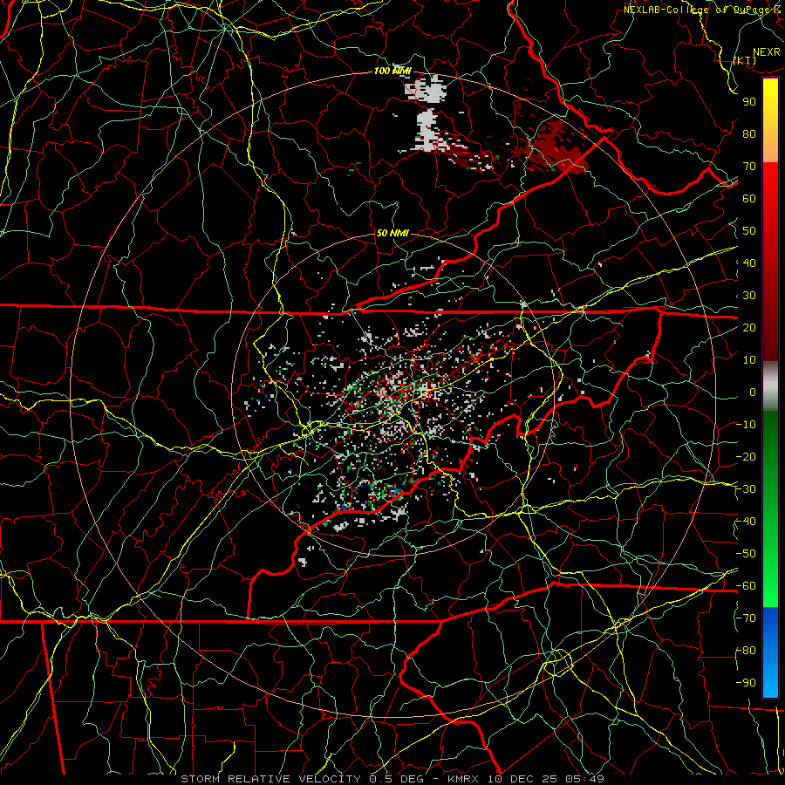Viewport: 785px width, 785px height.
Task: Select the positive 20 scale value
Action: tap(749, 328)
